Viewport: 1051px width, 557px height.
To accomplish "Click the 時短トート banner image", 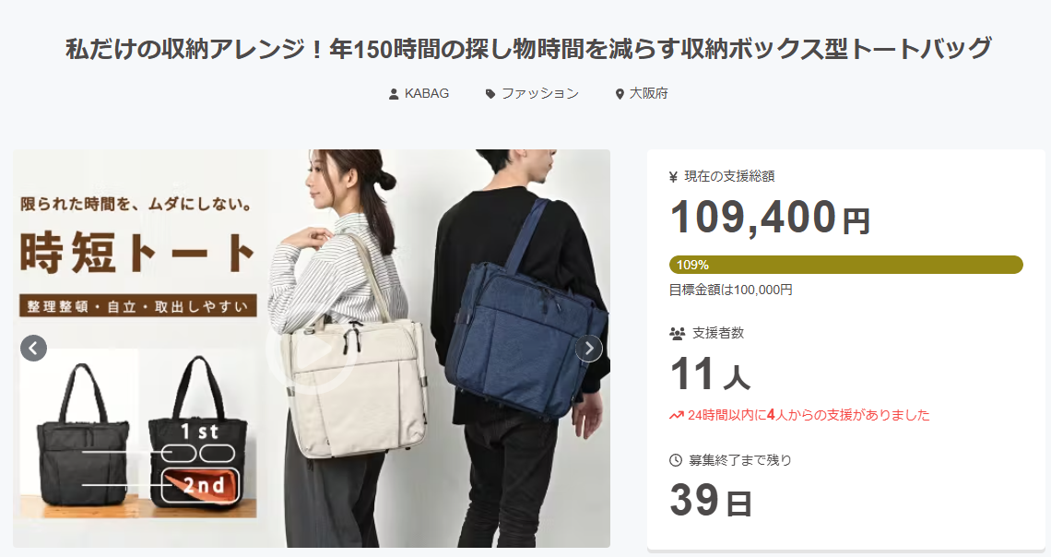I will pos(312,348).
